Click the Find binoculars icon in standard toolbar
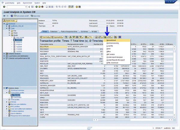 tap(49, 7)
